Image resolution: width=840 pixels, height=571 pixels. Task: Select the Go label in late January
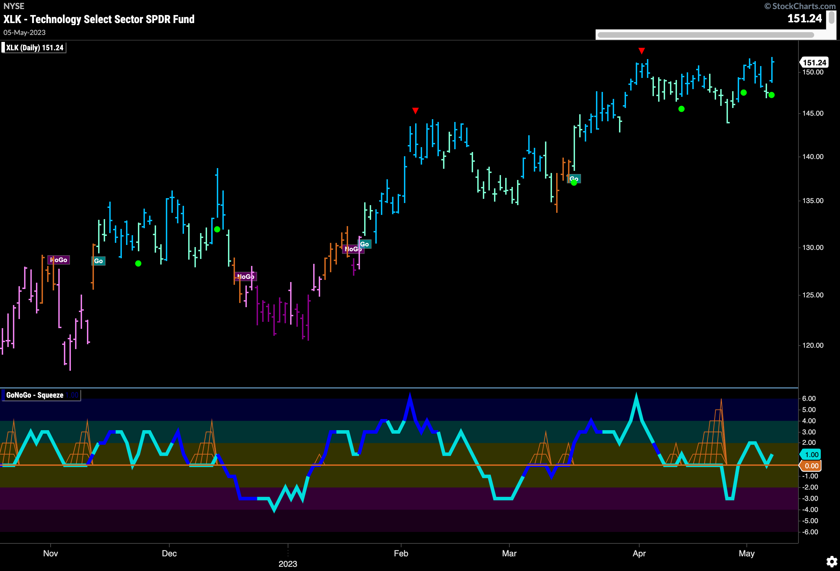(365, 244)
